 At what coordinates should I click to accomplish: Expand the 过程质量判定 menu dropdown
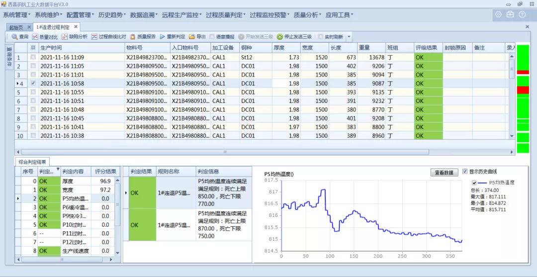tap(226, 15)
